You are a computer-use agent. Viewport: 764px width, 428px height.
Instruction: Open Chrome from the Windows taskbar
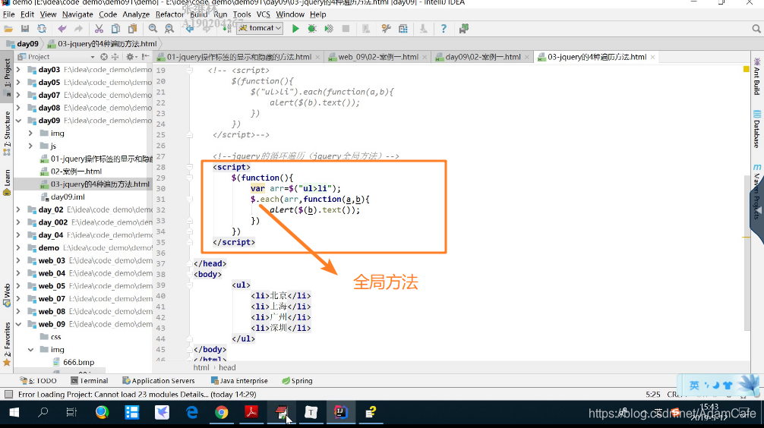pyautogui.click(x=222, y=413)
